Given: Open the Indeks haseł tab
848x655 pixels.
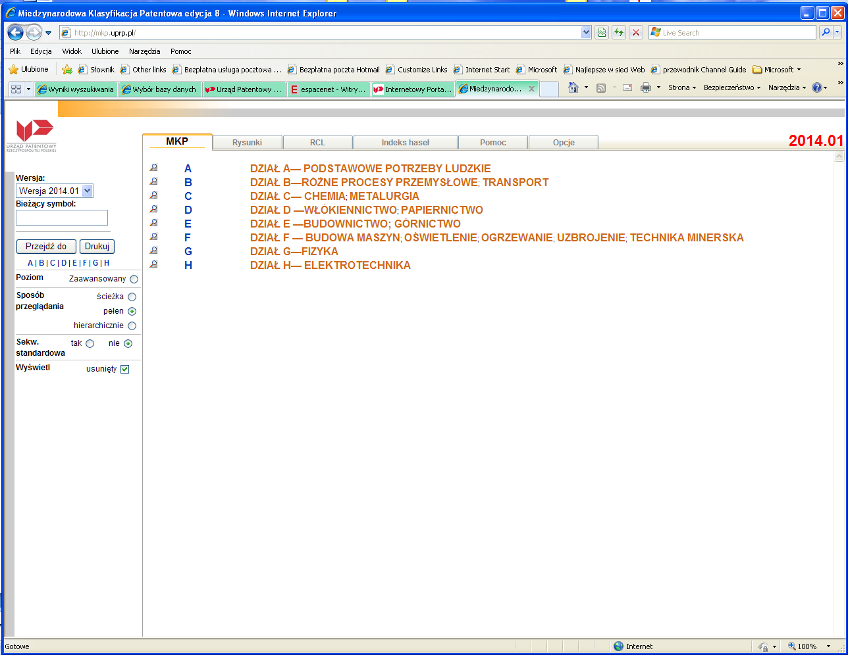Looking at the screenshot, I should (405, 142).
